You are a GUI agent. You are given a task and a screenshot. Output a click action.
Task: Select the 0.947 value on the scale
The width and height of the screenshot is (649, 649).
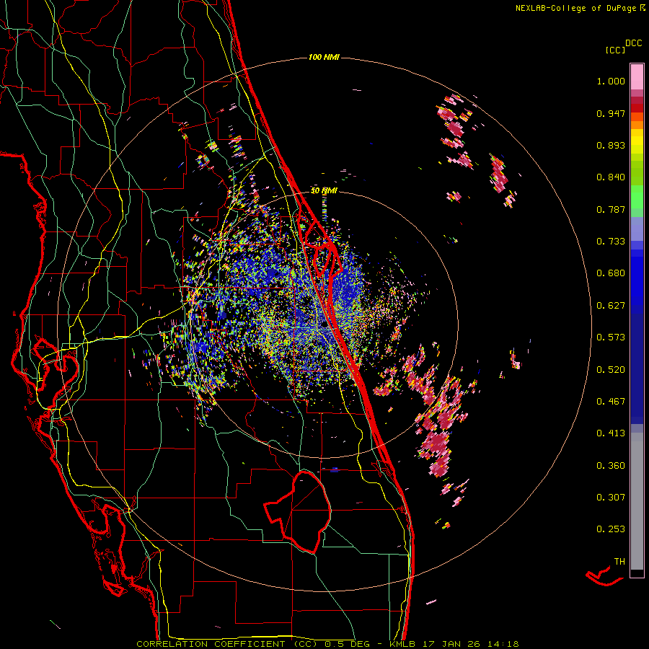click(611, 113)
